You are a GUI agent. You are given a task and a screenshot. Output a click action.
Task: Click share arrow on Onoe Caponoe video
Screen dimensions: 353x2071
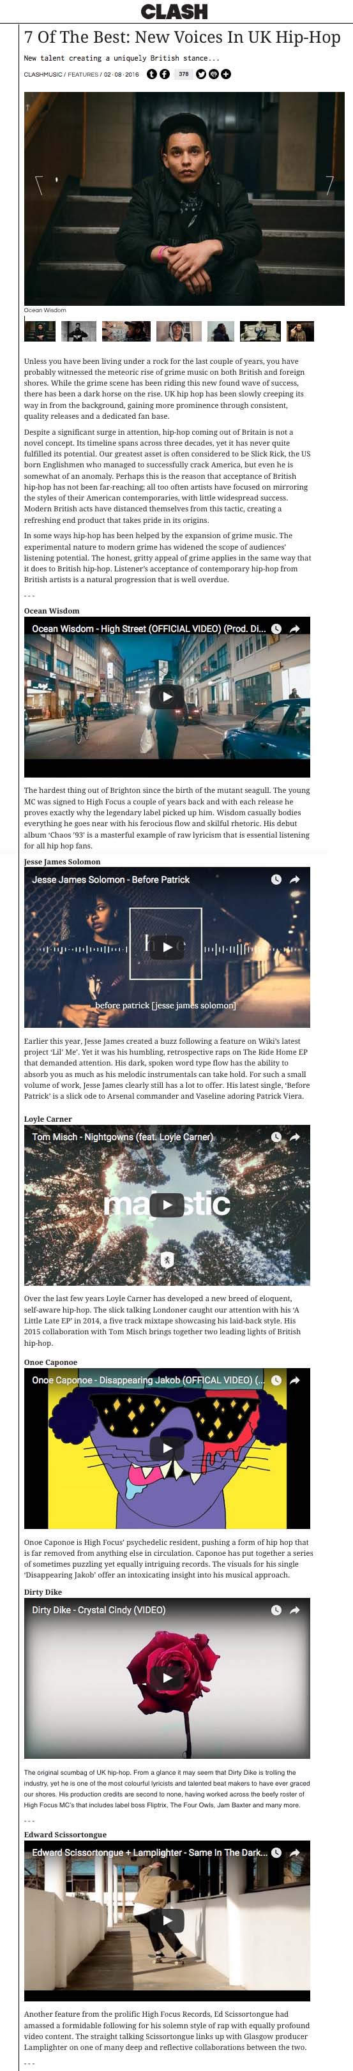pyautogui.click(x=295, y=1380)
